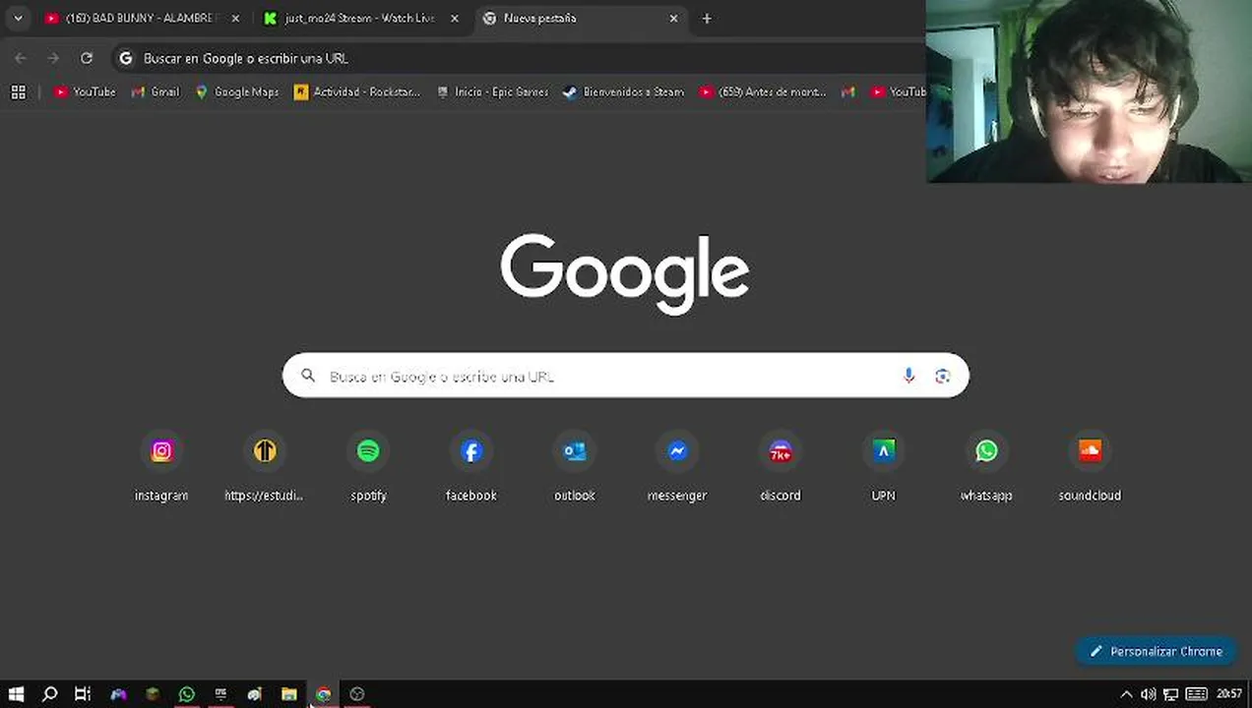The image size is (1252, 708).
Task: Open the Actividad - Rockstar bookmark
Action: [x=357, y=91]
